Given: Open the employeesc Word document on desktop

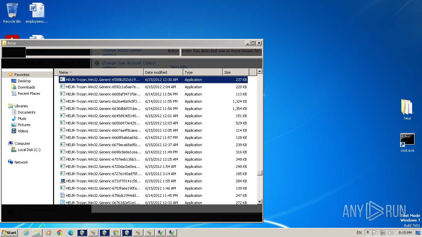Looking at the screenshot, I should (37, 13).
